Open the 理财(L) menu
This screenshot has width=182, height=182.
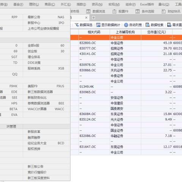point(34,5)
